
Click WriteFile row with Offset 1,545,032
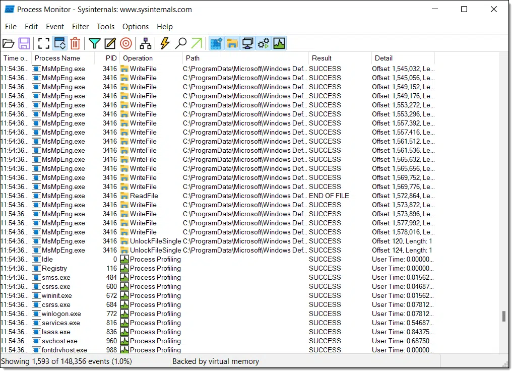click(x=218, y=69)
